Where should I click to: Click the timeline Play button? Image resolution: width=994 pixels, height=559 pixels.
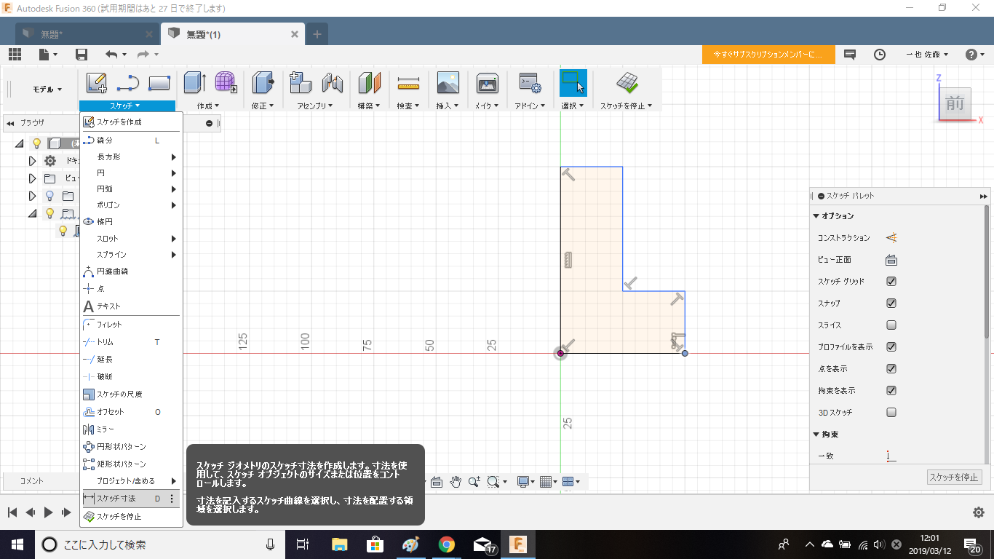point(48,512)
